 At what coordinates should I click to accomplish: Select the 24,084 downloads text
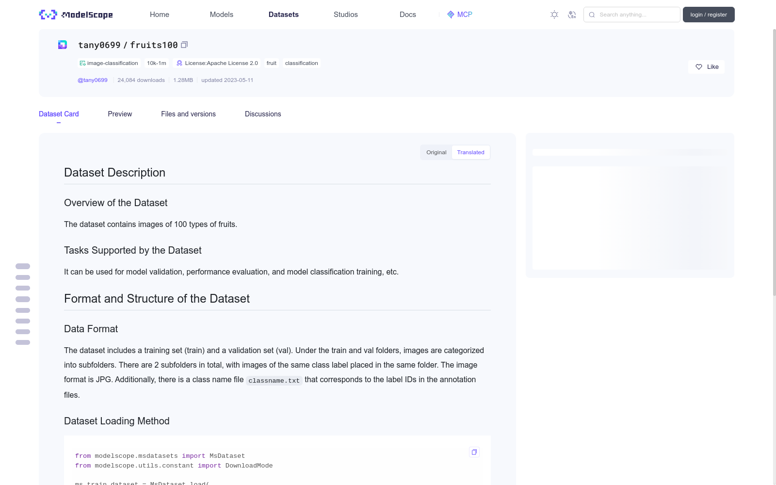pyautogui.click(x=141, y=80)
